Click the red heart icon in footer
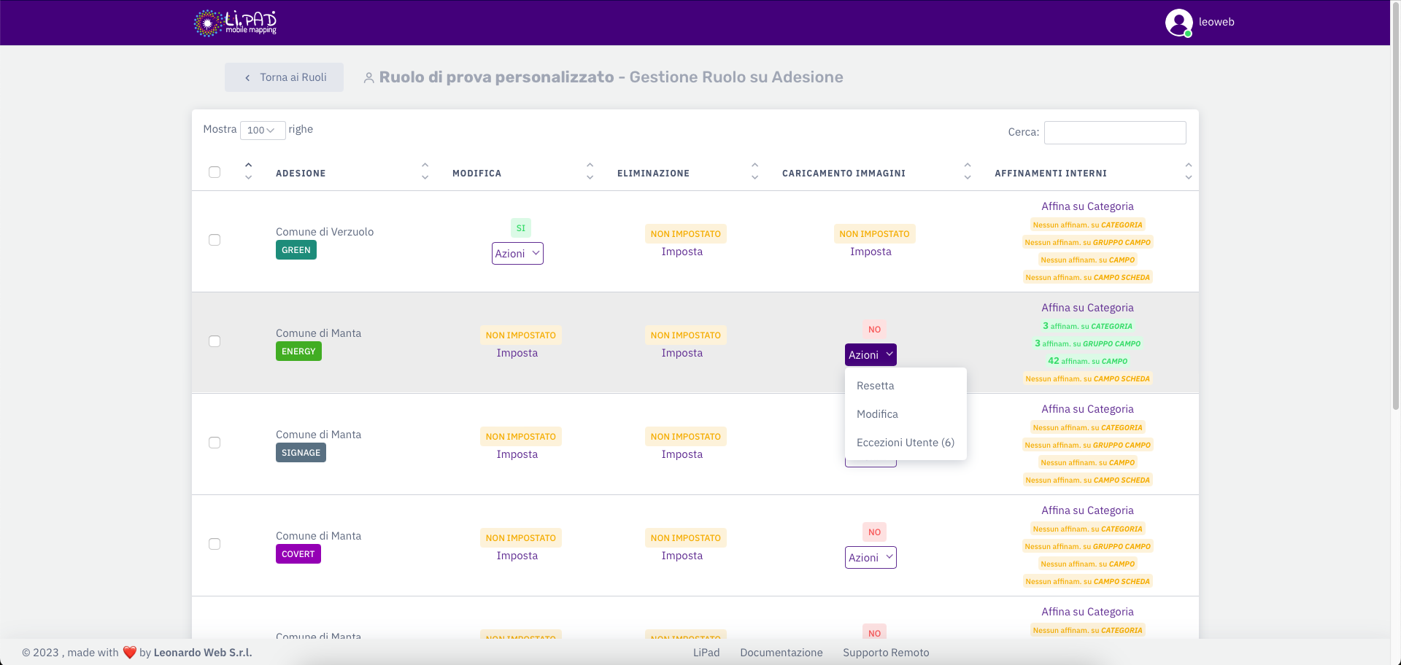This screenshot has width=1401, height=665. [x=130, y=652]
